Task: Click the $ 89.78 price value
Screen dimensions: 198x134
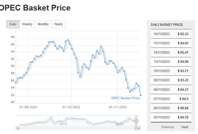Action: [x=183, y=117]
